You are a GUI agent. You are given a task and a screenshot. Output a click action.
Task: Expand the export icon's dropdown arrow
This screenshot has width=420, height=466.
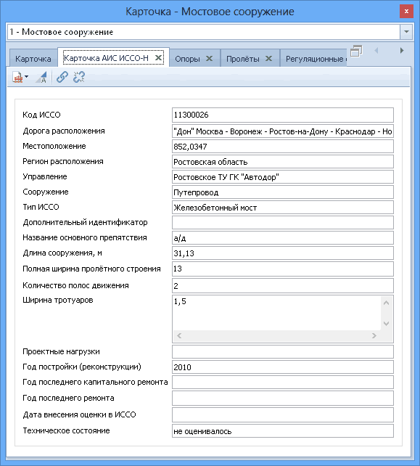pos(27,77)
